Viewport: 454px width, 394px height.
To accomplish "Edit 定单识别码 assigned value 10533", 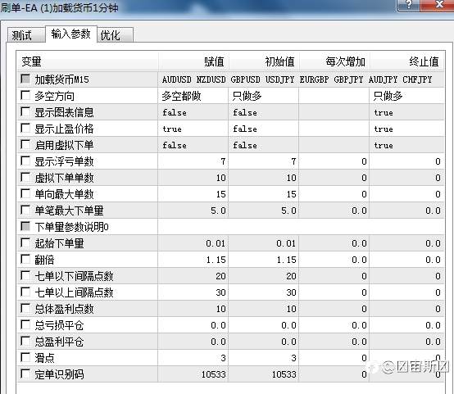I will point(193,374).
